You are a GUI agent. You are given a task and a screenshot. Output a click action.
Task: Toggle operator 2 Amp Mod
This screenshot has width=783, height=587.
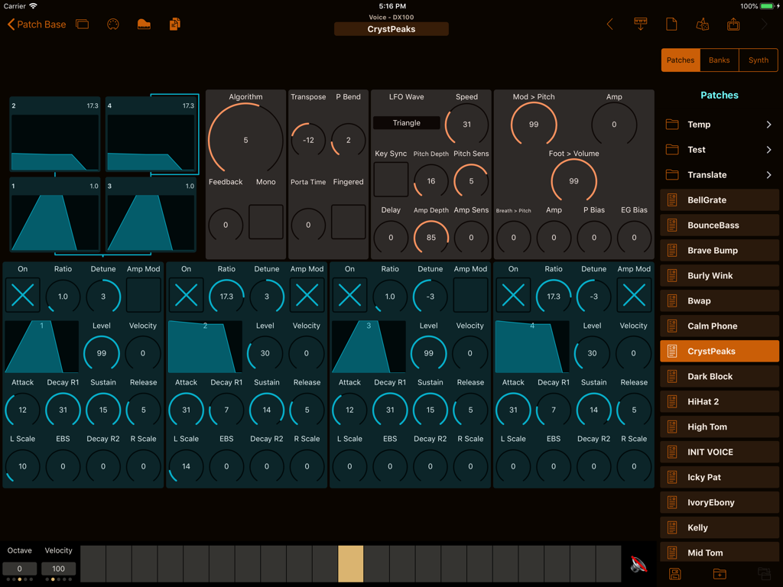307,296
